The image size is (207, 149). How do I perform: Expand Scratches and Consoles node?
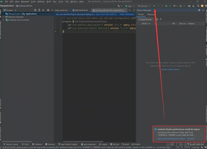pyautogui.click(x=3, y=20)
